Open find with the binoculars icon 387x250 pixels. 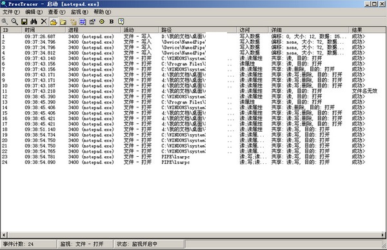click(x=34, y=22)
